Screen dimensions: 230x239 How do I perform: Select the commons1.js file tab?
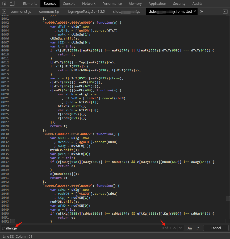click(x=49, y=11)
